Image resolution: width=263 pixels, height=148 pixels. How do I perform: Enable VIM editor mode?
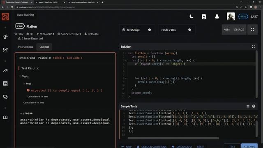click(227, 30)
